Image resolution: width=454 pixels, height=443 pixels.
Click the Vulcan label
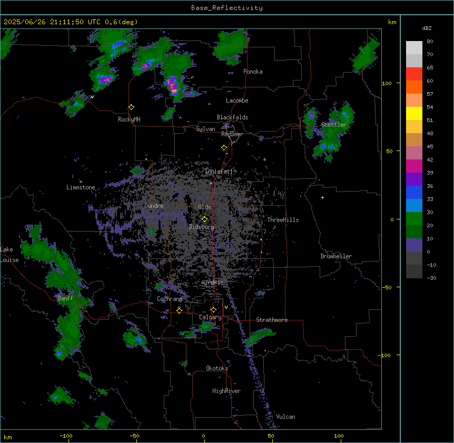pos(286,417)
